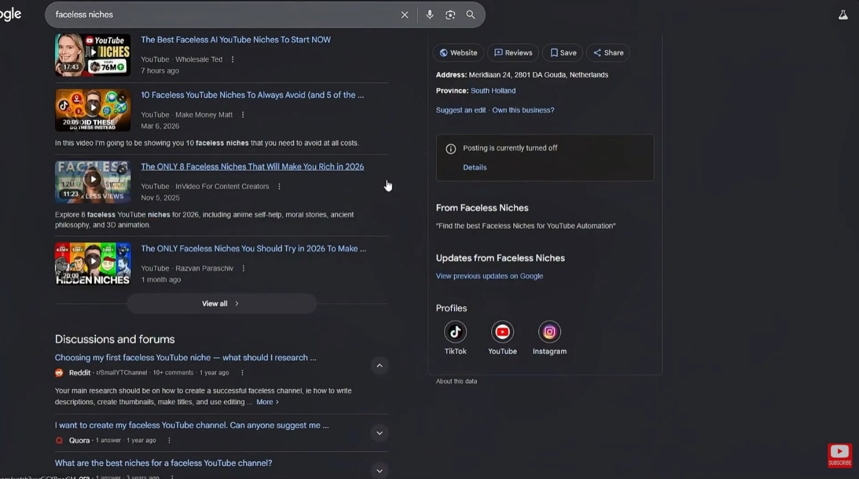Play the Wholesale Ted 17:43 video thumbnail
859x479 pixels.
point(93,55)
